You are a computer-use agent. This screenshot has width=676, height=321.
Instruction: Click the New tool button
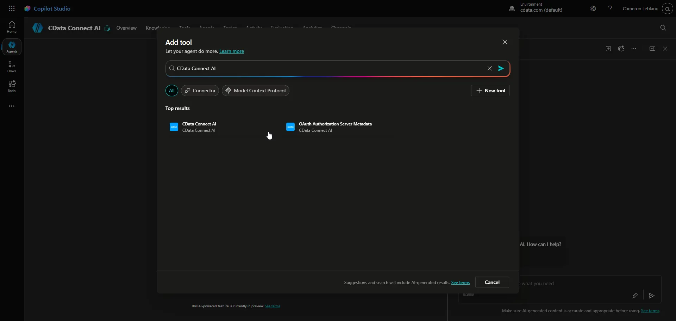point(490,91)
